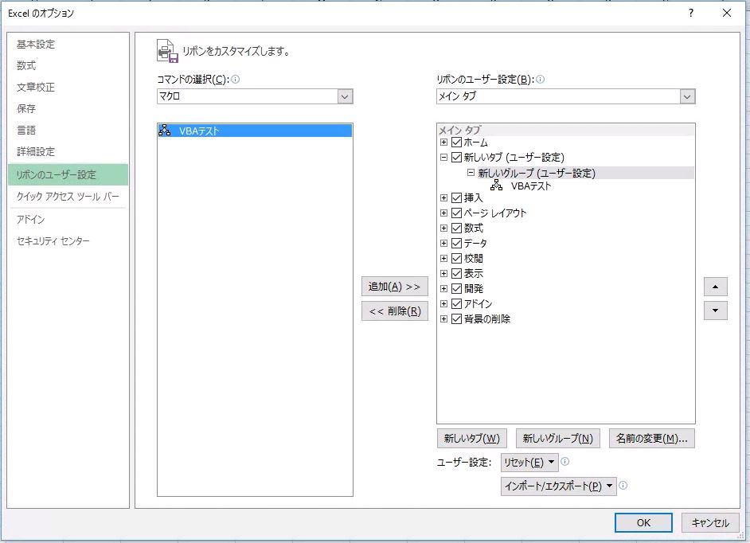Click info icon beside インポート/エクスポート button
Viewport: 750px width, 543px height.
pyautogui.click(x=623, y=486)
